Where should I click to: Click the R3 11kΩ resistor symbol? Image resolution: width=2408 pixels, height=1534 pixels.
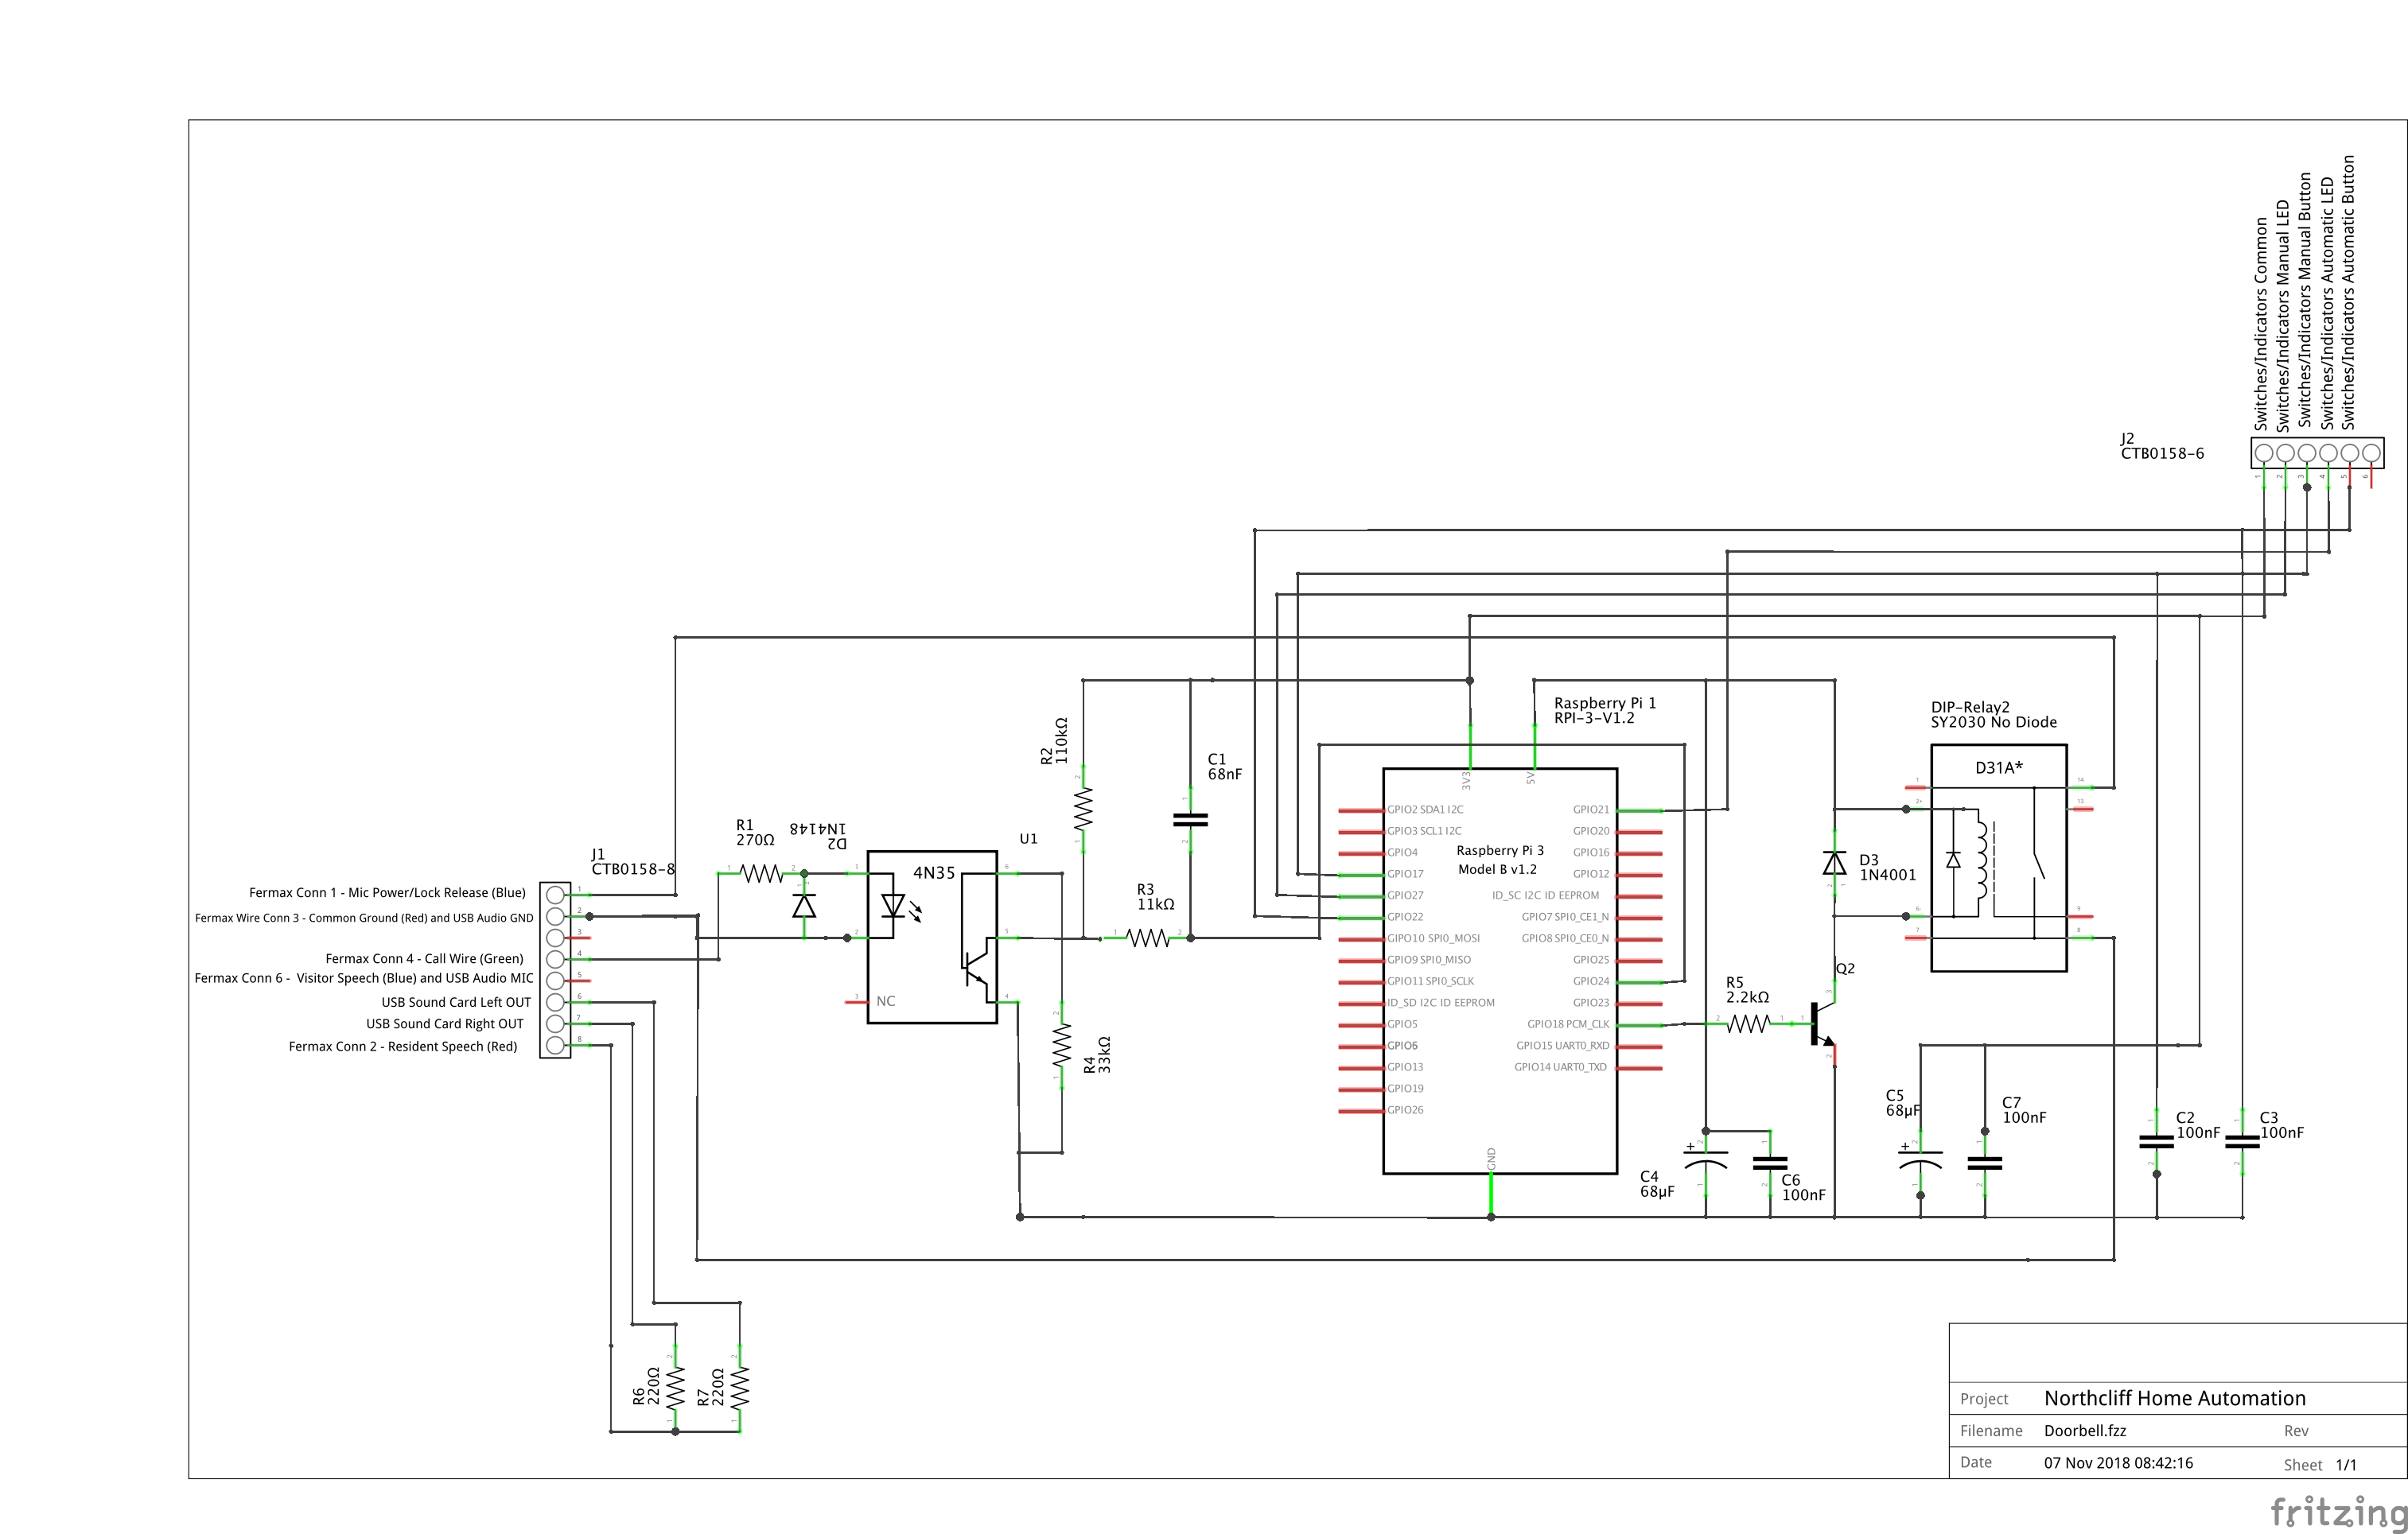(x=1147, y=938)
